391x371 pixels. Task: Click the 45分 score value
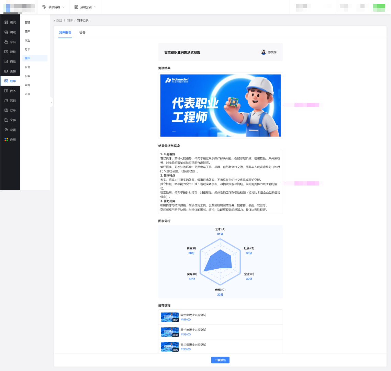(x=192, y=279)
